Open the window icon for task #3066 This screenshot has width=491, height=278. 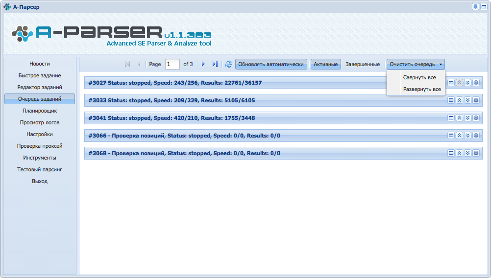click(x=451, y=136)
